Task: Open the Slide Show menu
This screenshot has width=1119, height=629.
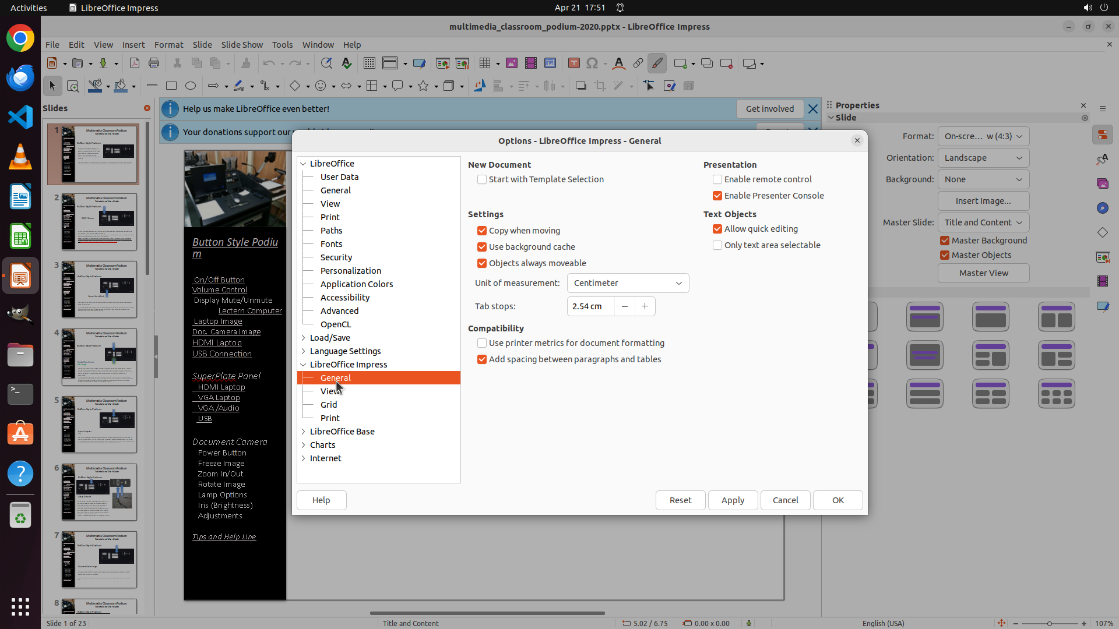Action: [x=242, y=45]
